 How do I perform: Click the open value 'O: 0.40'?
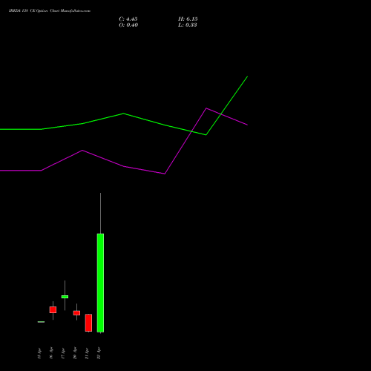tap(128, 25)
